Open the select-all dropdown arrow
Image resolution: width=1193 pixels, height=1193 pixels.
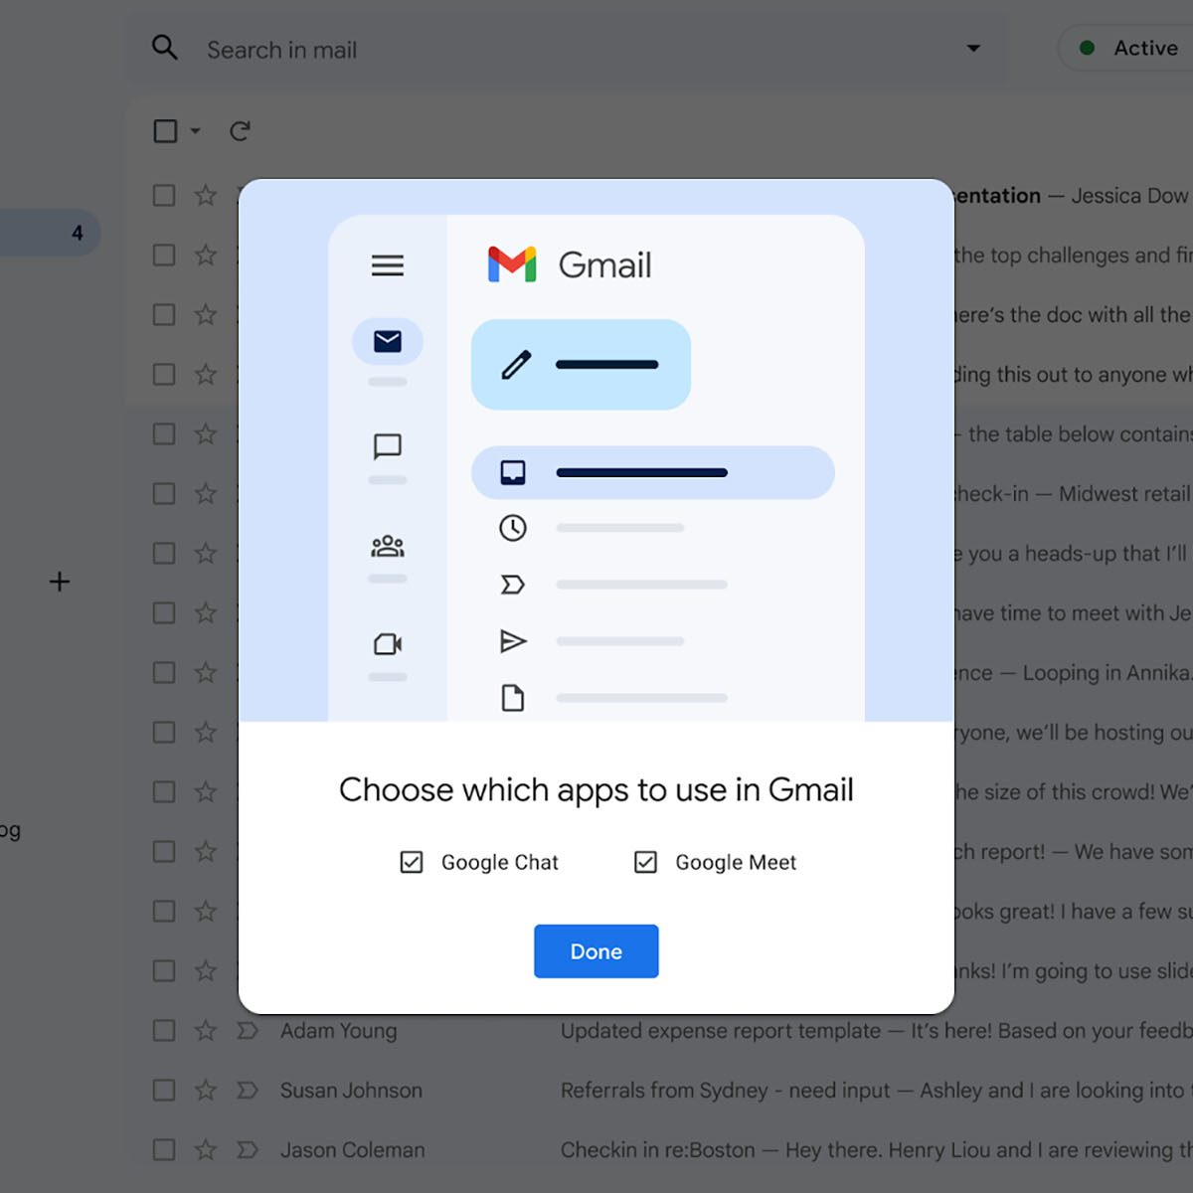tap(195, 130)
